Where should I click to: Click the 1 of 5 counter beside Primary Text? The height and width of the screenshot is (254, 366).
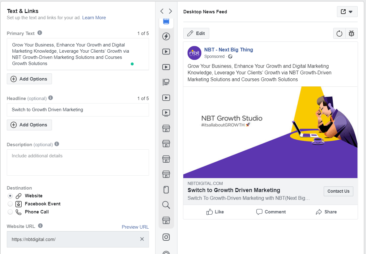click(x=143, y=33)
